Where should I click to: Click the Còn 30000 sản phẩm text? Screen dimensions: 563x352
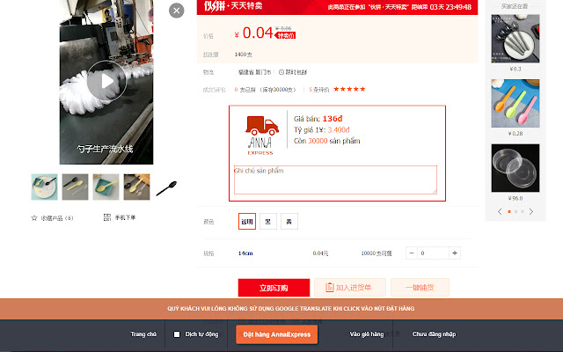pyautogui.click(x=326, y=141)
